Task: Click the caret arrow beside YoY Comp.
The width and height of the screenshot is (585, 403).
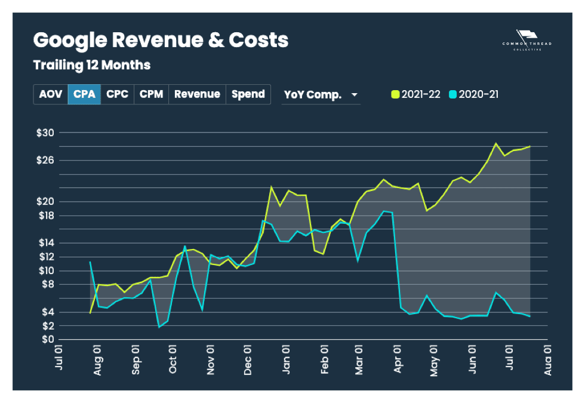Action: pos(354,95)
